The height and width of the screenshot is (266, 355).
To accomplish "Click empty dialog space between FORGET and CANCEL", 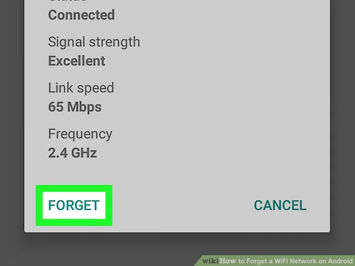I will coord(181,206).
